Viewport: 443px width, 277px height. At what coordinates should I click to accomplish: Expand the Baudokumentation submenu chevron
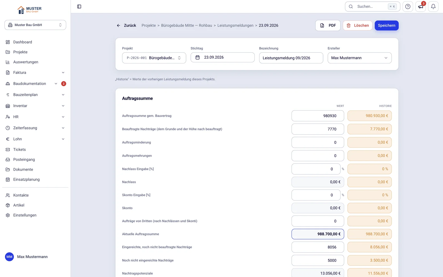(x=56, y=84)
